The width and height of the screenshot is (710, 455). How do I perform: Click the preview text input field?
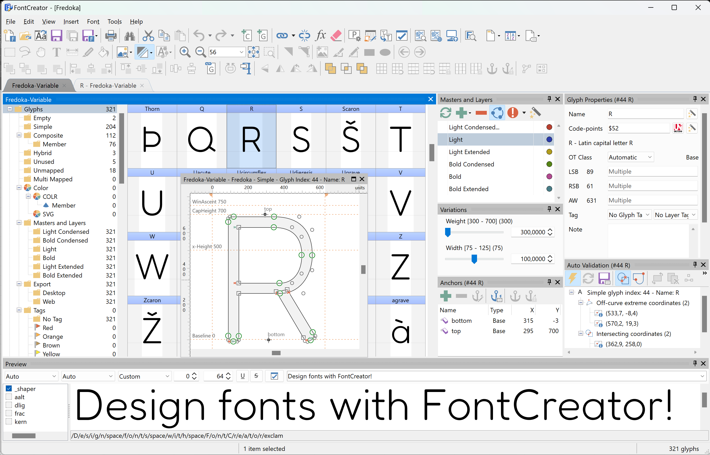[414, 376]
